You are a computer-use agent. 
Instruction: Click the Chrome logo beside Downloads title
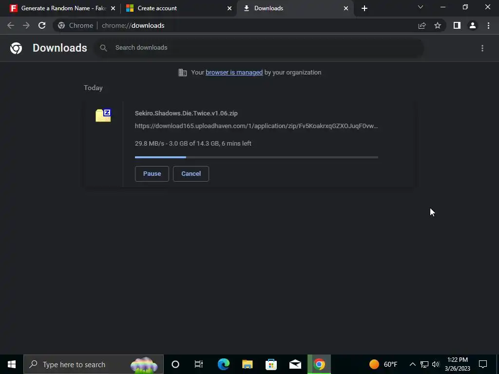pyautogui.click(x=16, y=48)
